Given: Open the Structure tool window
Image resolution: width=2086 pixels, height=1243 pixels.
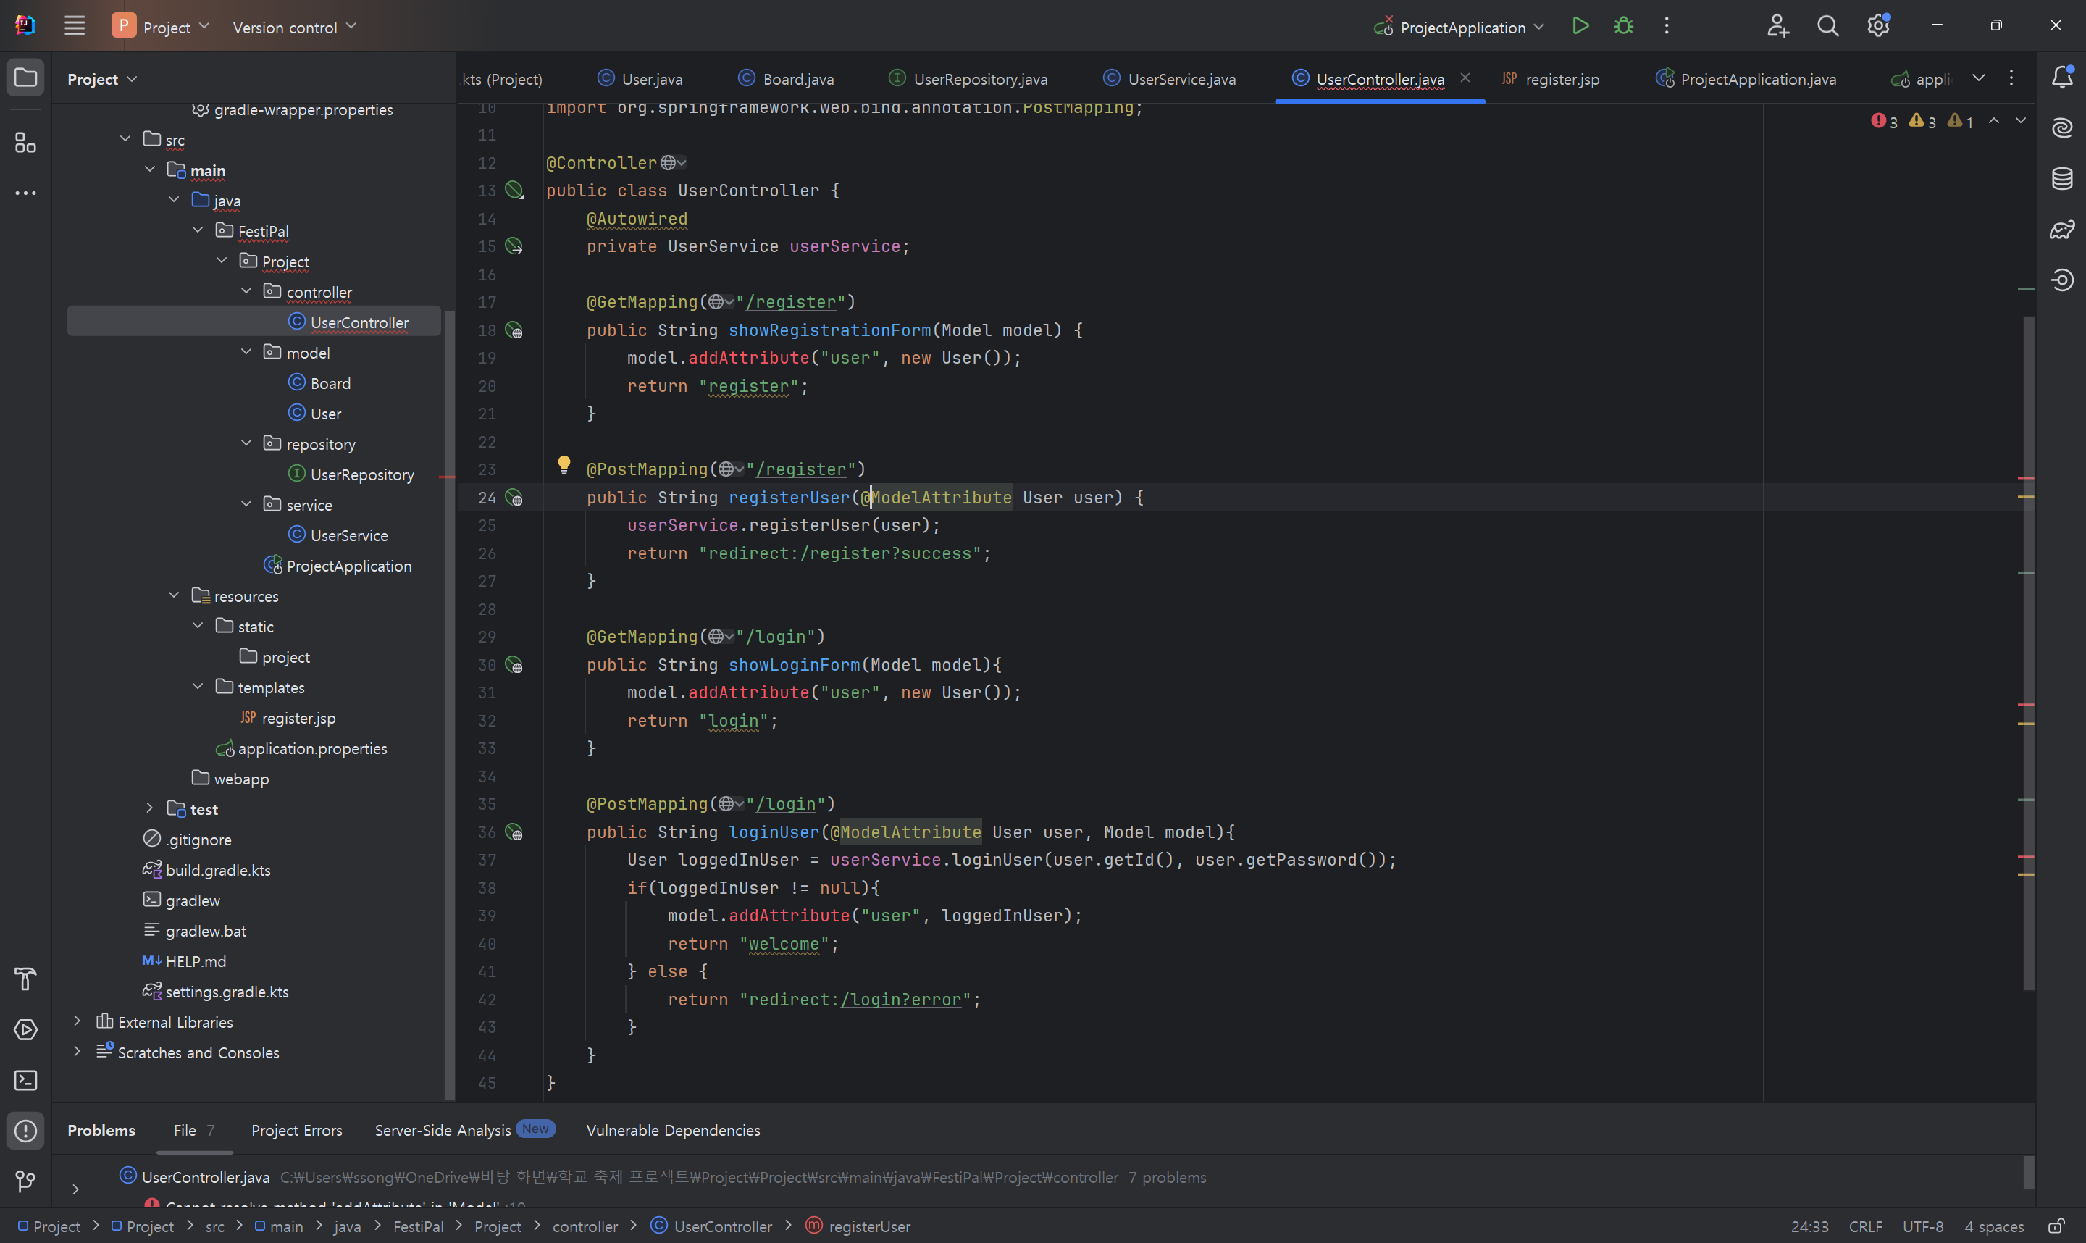Looking at the screenshot, I should 26,143.
